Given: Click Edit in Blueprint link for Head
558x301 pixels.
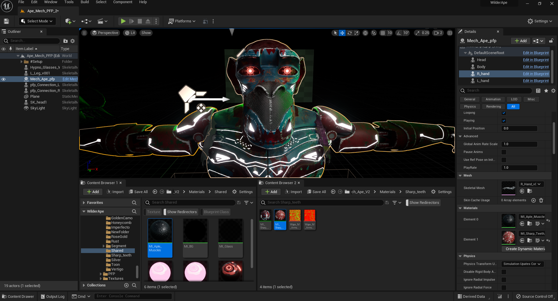Looking at the screenshot, I should pos(536,60).
